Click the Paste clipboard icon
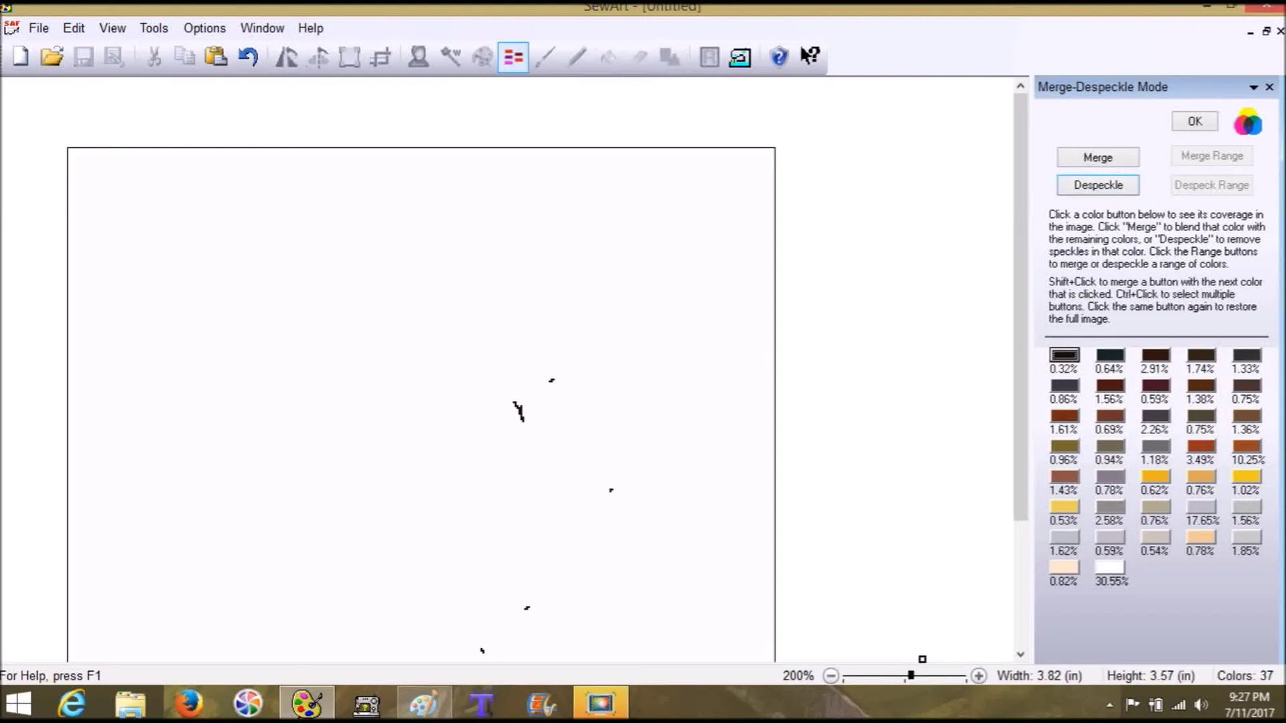Screen dimensions: 1286x723 [216, 56]
